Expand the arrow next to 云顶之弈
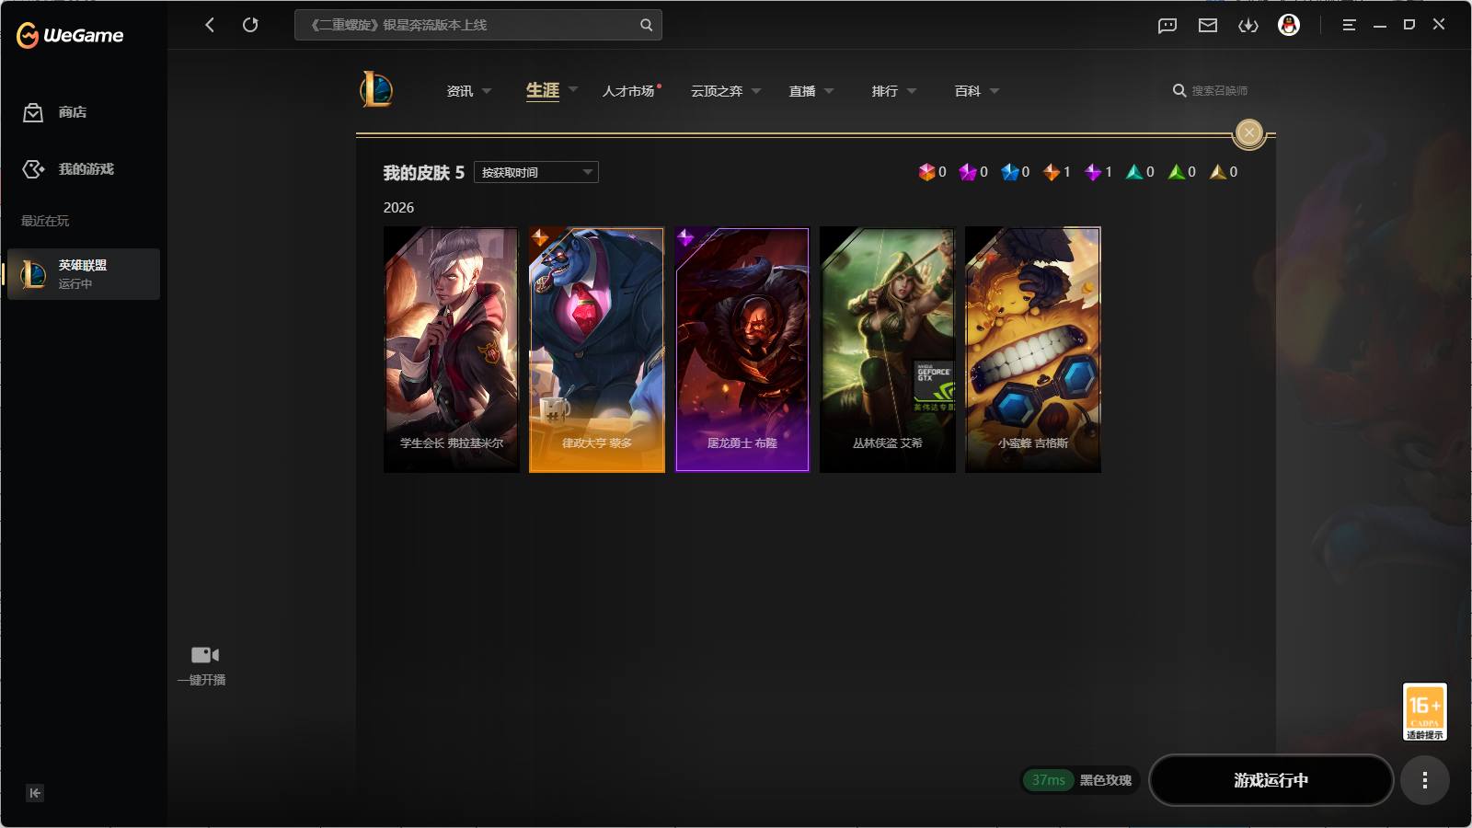1472x828 pixels. (756, 91)
